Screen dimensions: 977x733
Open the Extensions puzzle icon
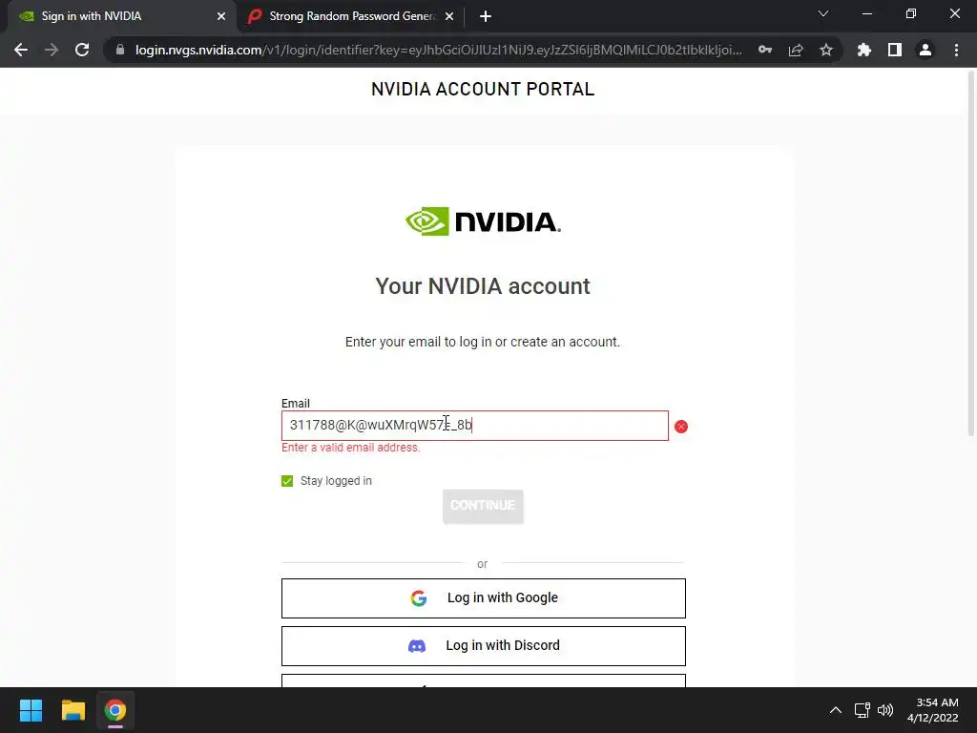point(864,50)
